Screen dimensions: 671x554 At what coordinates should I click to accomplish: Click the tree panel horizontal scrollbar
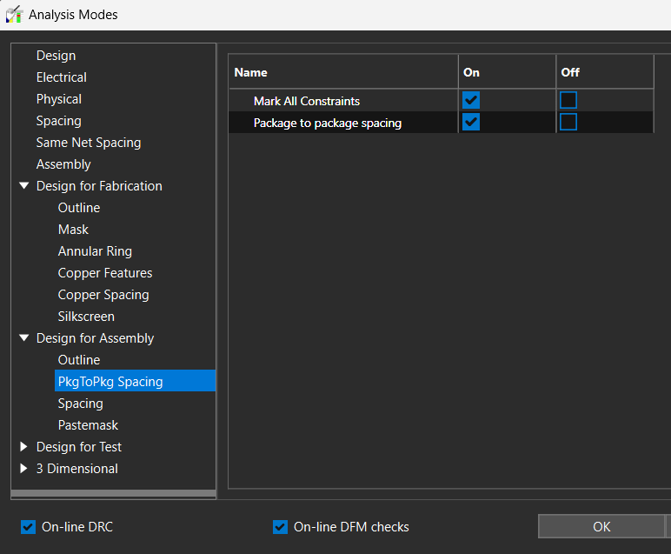coord(113,494)
